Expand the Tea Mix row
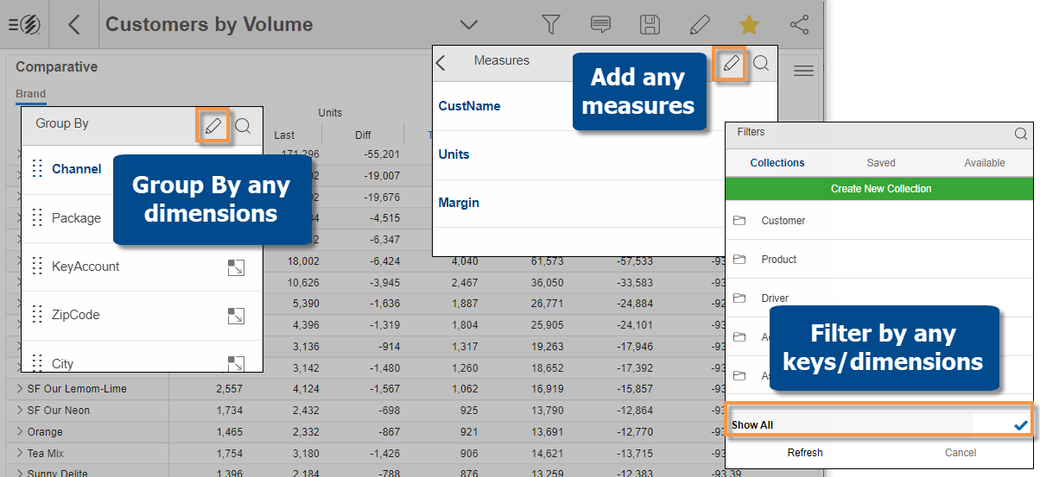The width and height of the screenshot is (1040, 477). coord(20,454)
